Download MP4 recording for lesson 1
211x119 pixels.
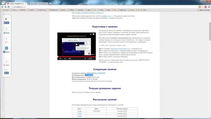click(x=122, y=111)
